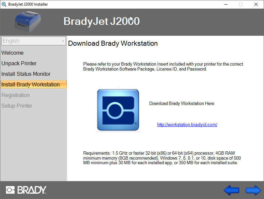
Task: Select Install Brady Workstation step
Action: point(34,84)
